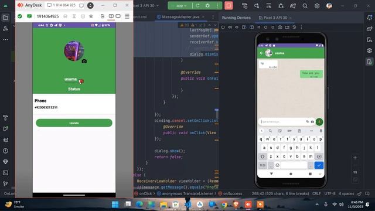Jump to next highlighted problem arrow in editor
The height and width of the screenshot is (211, 375).
point(215,25)
